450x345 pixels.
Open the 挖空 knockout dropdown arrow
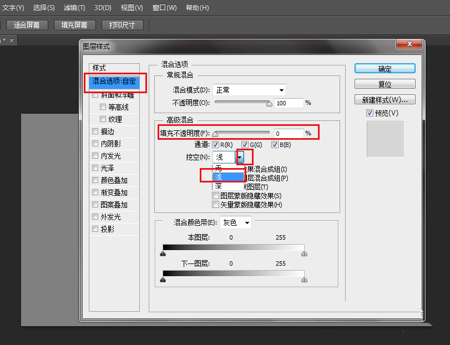(241, 157)
